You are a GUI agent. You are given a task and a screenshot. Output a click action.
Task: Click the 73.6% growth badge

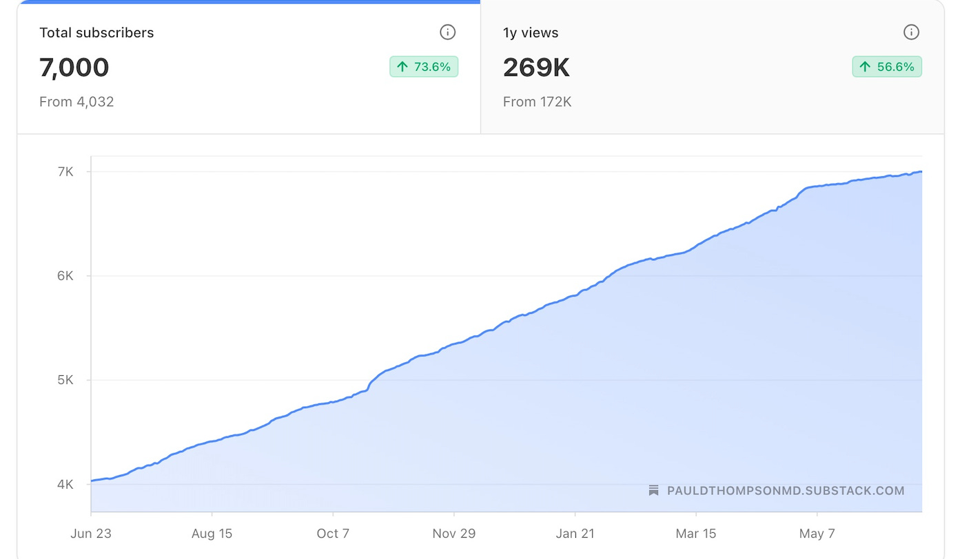[424, 67]
